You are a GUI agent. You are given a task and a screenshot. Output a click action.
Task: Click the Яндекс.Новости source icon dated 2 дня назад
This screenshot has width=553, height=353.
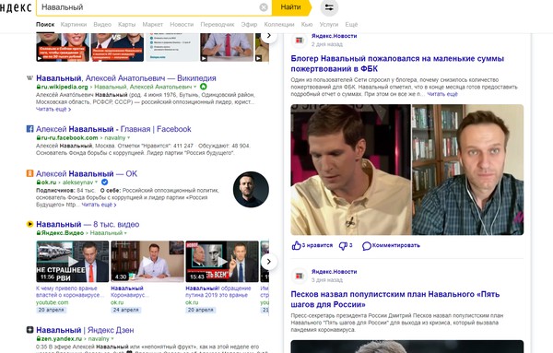click(x=299, y=41)
